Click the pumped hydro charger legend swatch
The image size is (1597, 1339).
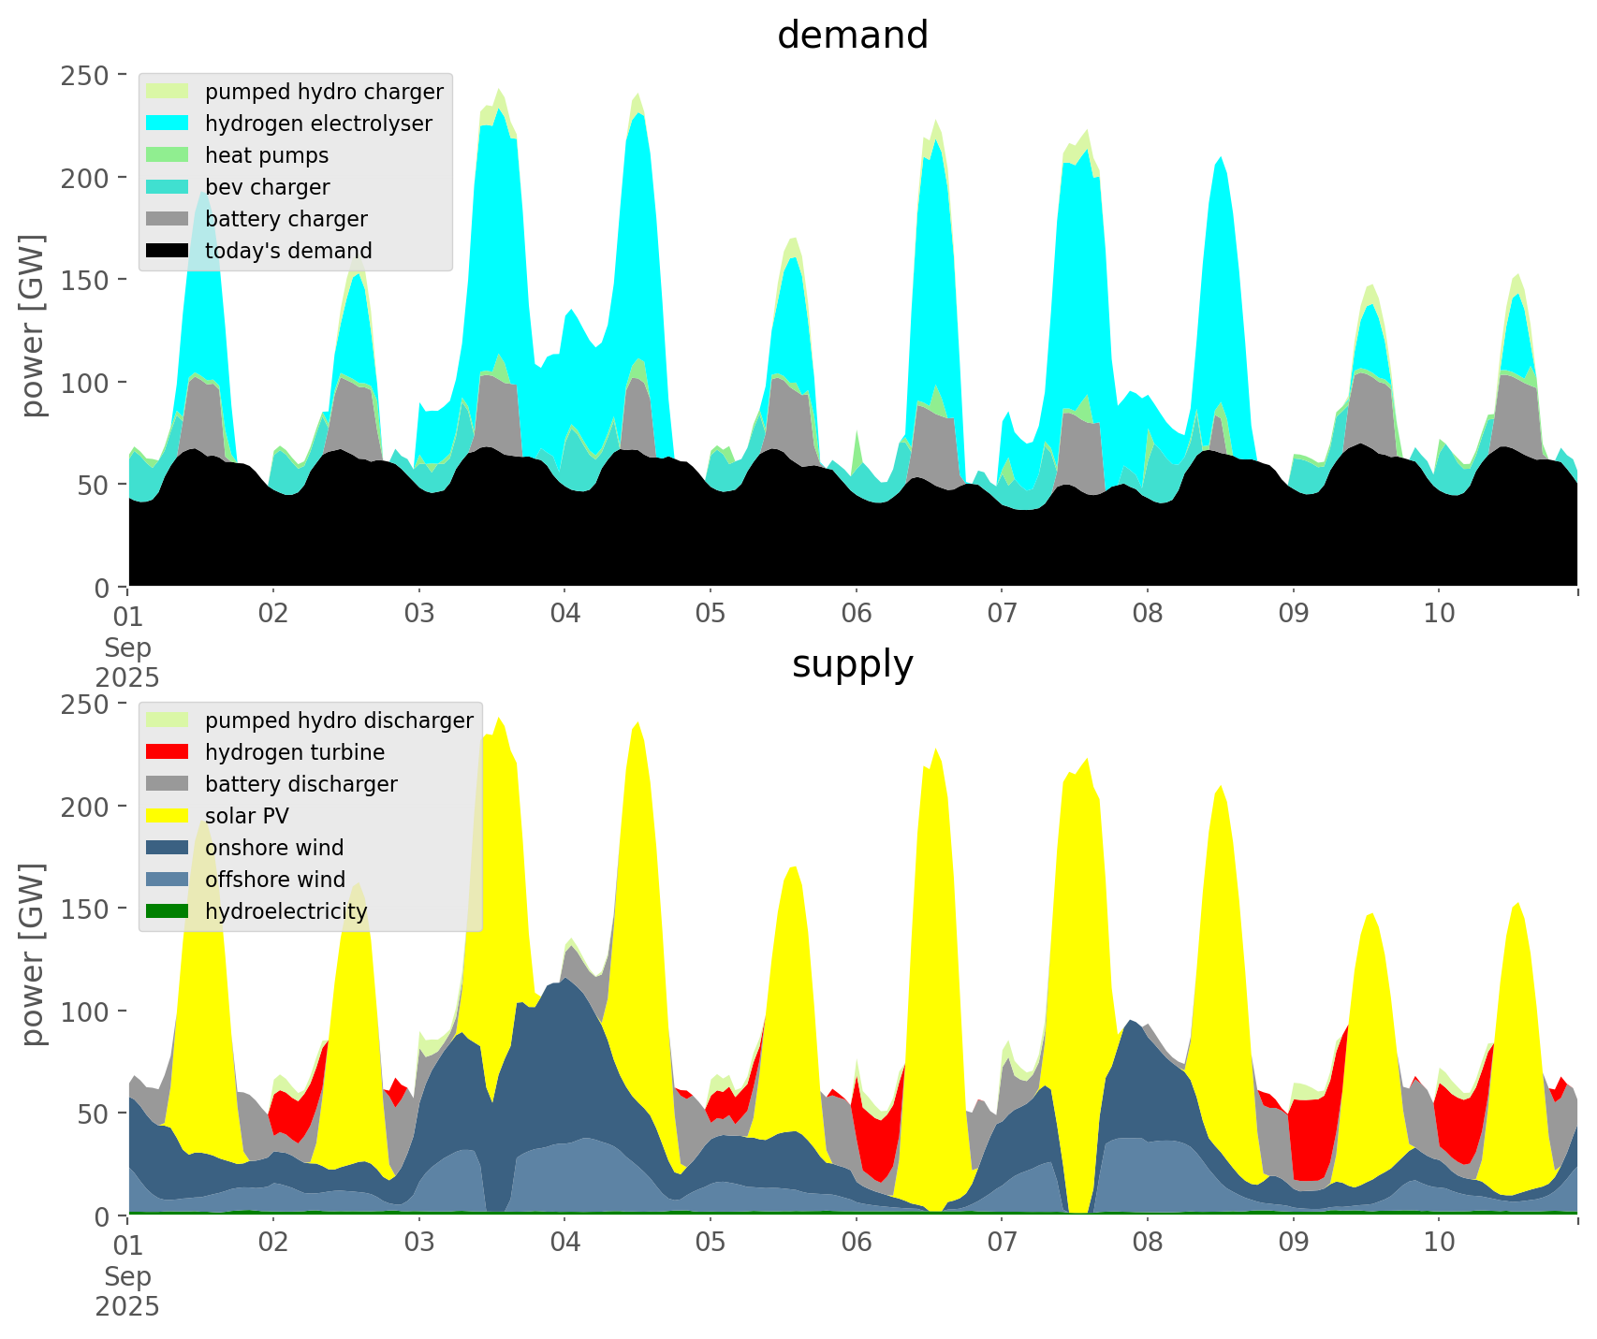pyautogui.click(x=168, y=92)
